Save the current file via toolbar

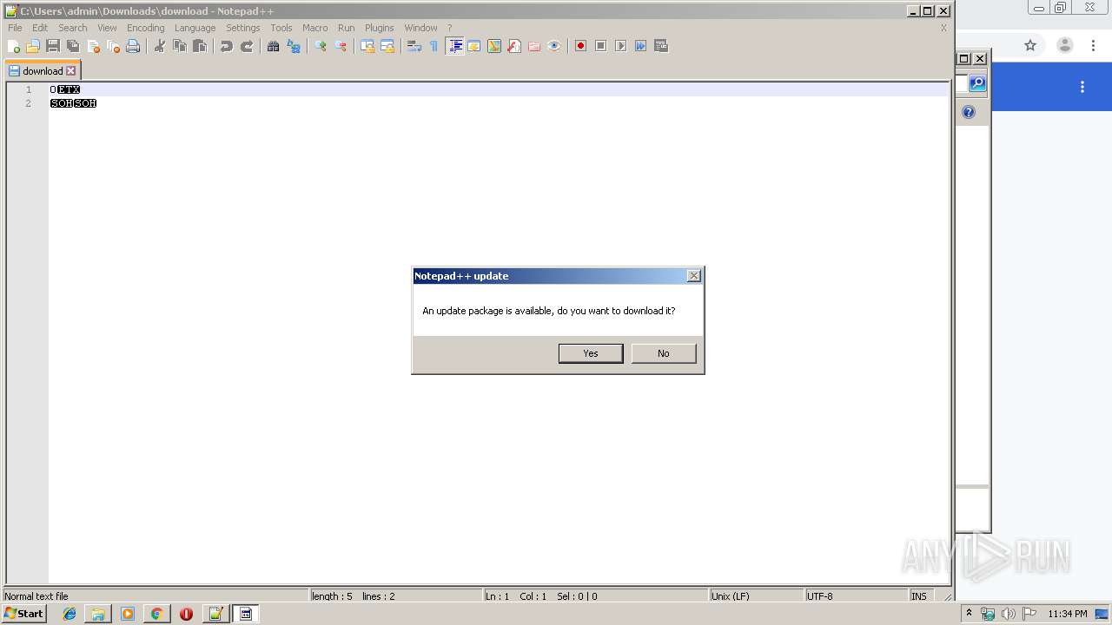point(53,46)
